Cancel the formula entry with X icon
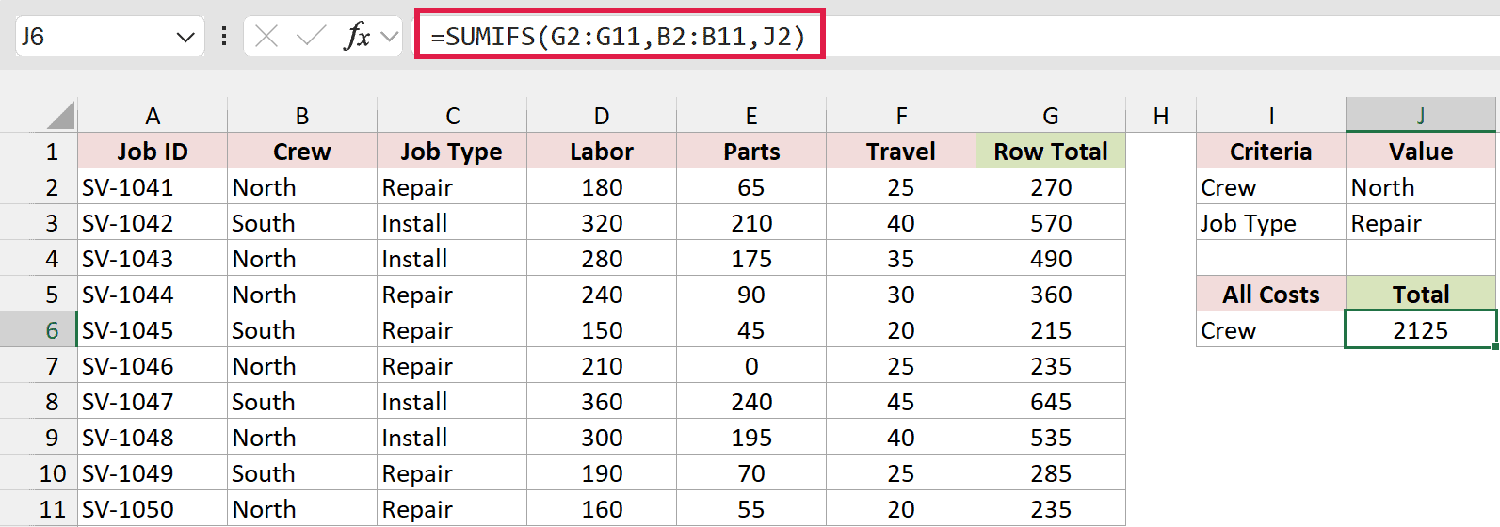The image size is (1500, 527). pos(266,37)
